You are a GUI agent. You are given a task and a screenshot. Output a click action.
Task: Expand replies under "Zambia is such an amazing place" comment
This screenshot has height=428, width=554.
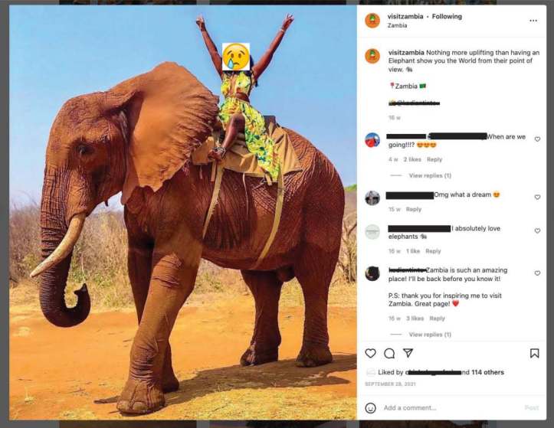[x=430, y=335]
